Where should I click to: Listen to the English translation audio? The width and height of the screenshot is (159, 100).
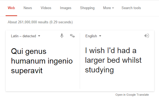coord(146,36)
